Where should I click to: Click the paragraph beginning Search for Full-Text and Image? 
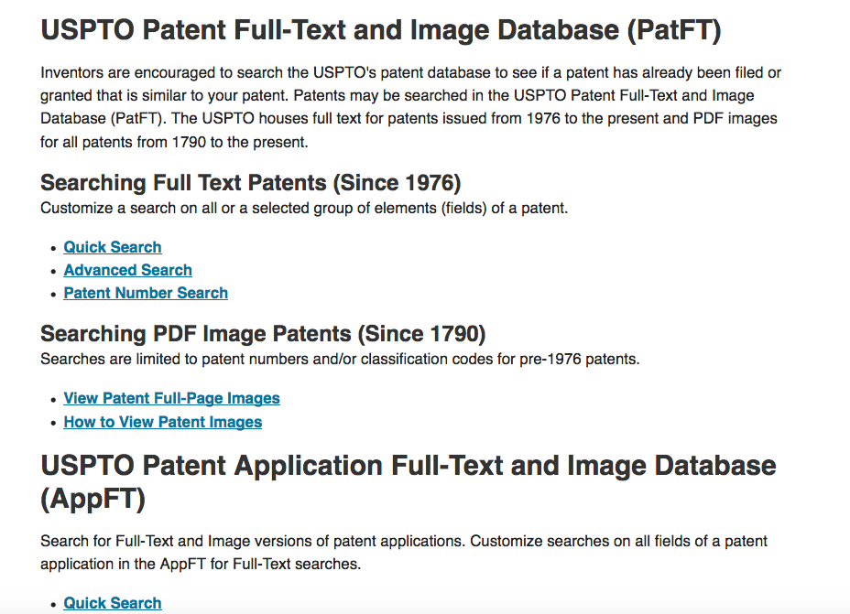coord(404,553)
